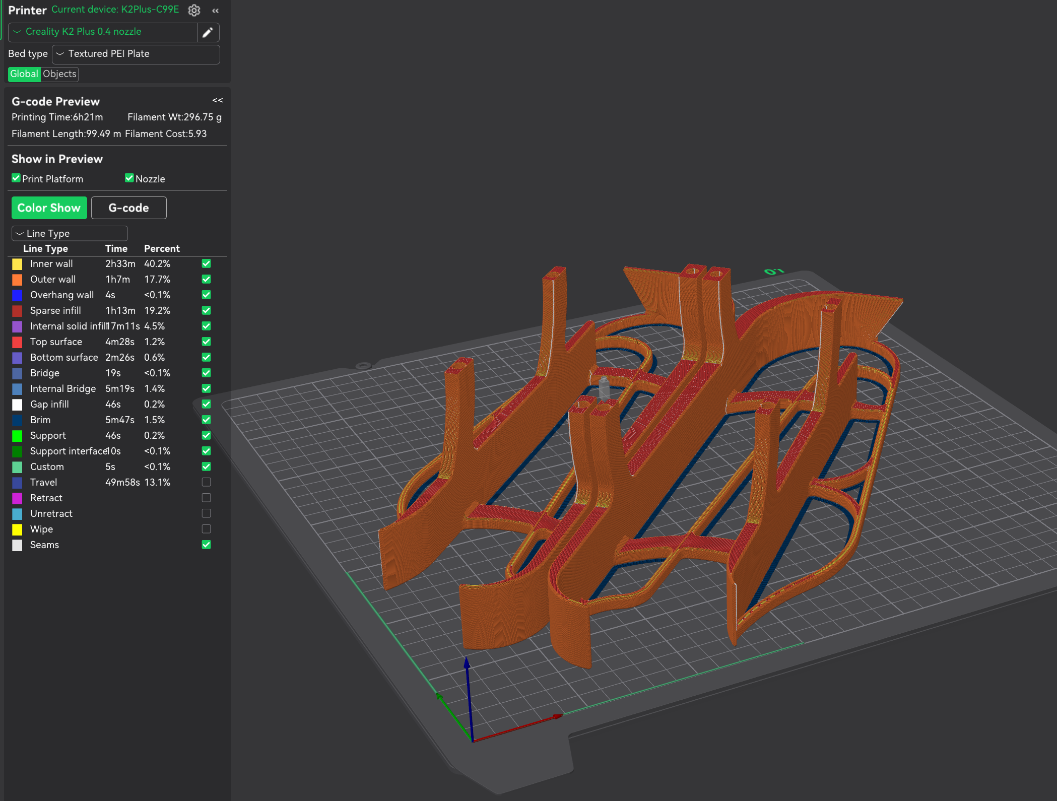The image size is (1057, 801).
Task: Open the Bed type dropdown
Action: tap(136, 54)
